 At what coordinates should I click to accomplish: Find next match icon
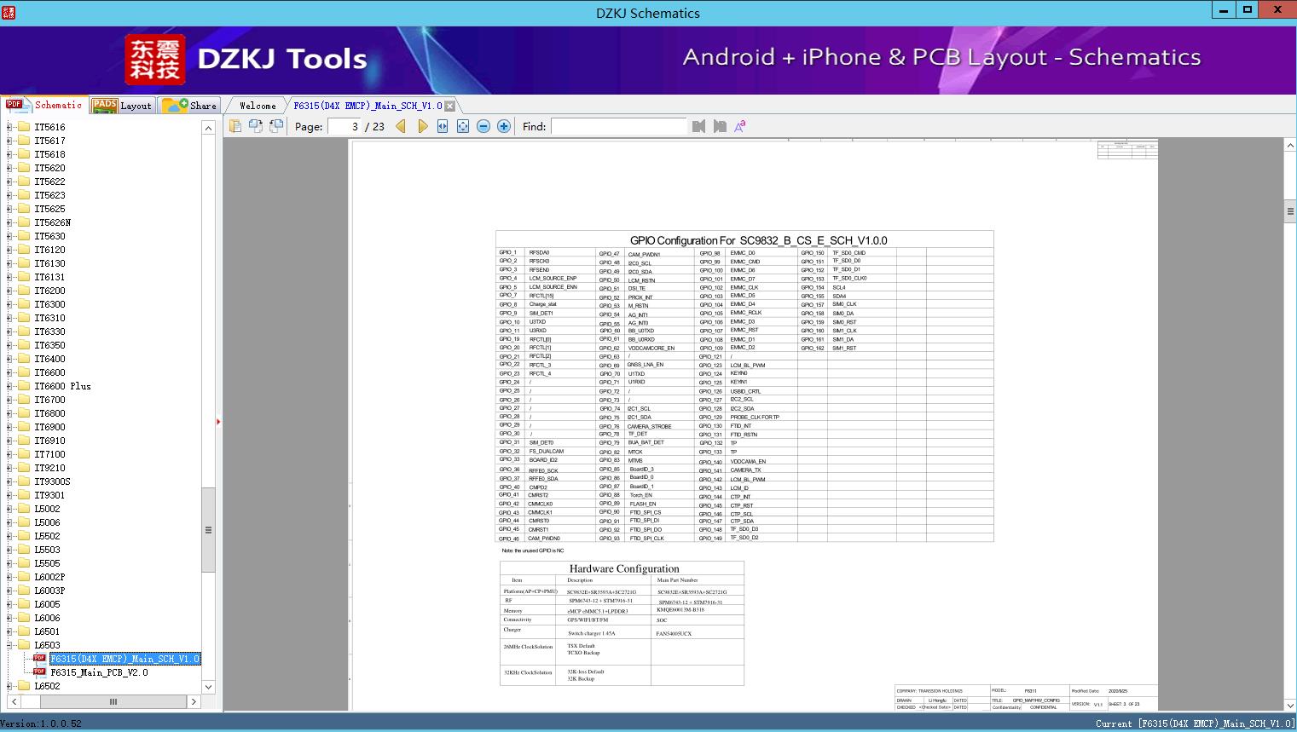720,126
